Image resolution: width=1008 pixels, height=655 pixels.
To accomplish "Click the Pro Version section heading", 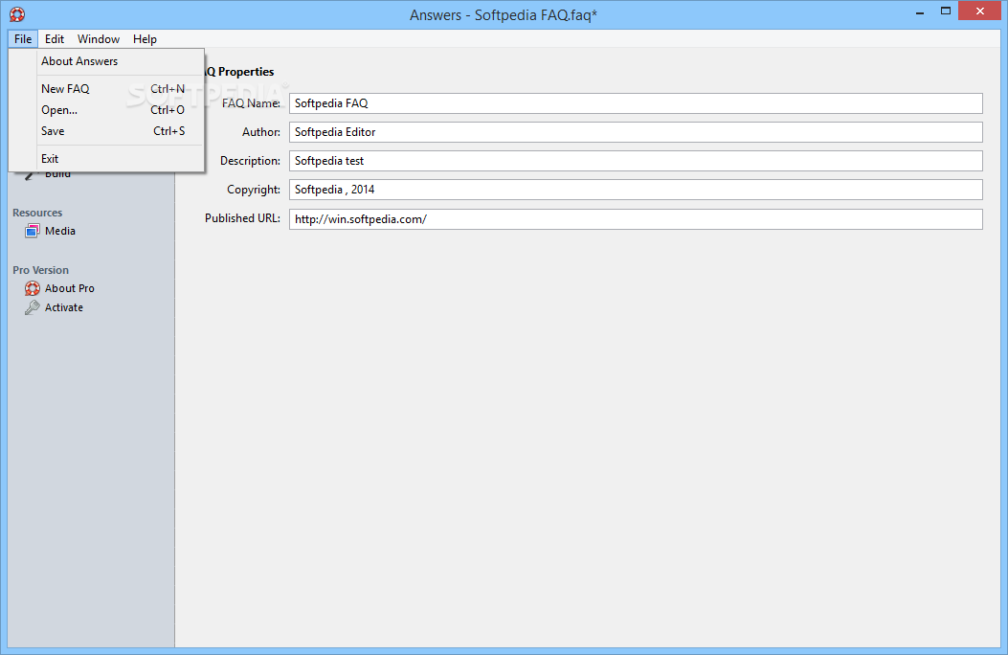I will pos(40,271).
